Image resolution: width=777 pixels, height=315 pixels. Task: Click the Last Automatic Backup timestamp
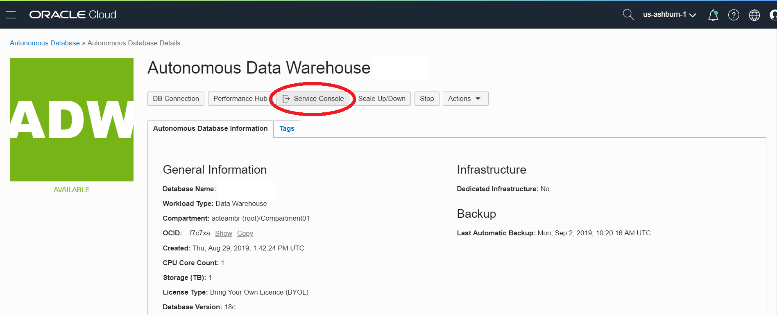(x=594, y=233)
